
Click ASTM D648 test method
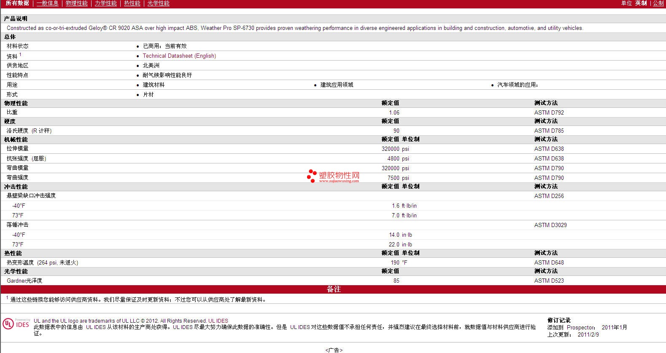click(x=549, y=262)
